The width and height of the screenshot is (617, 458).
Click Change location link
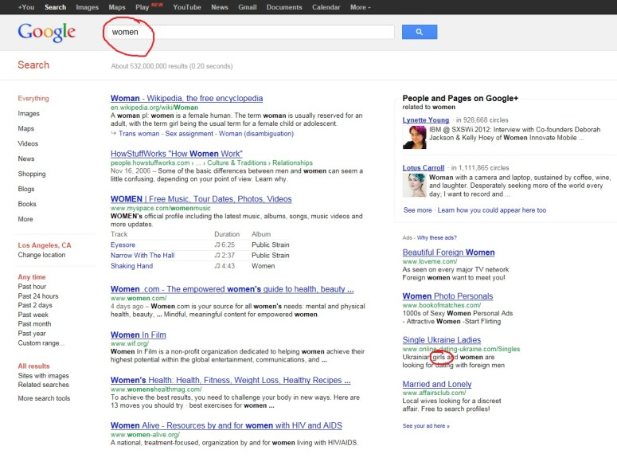pyautogui.click(x=41, y=255)
